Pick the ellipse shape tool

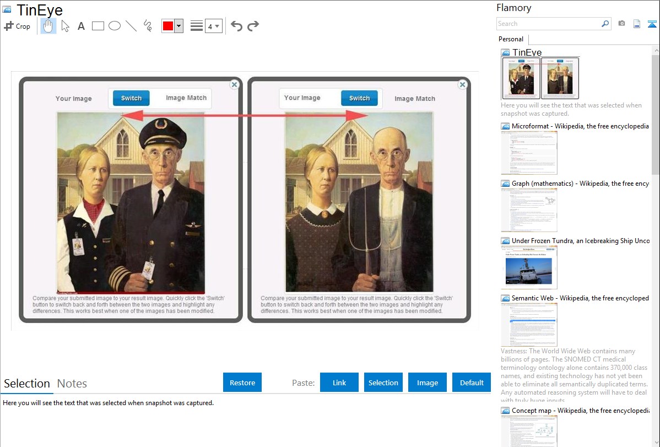(x=115, y=26)
